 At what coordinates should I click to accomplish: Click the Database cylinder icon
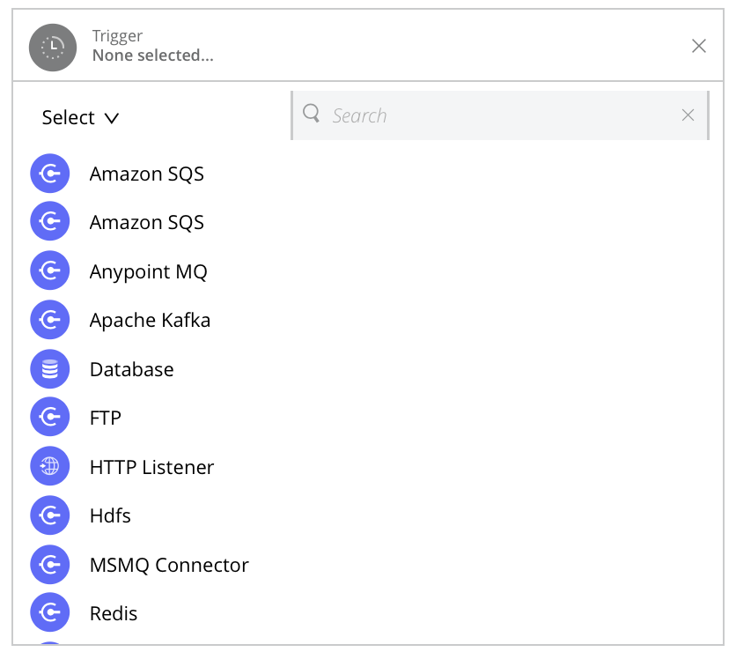coord(50,369)
